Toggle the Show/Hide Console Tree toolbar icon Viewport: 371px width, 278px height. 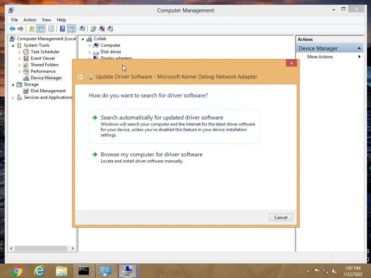(41, 29)
